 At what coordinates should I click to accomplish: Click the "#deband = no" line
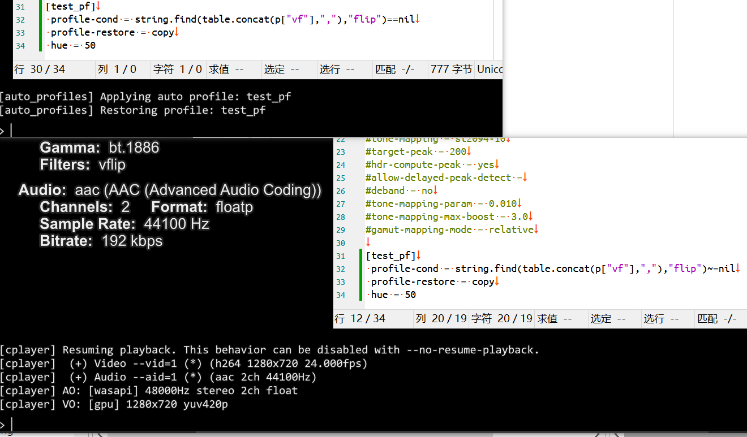(402, 191)
